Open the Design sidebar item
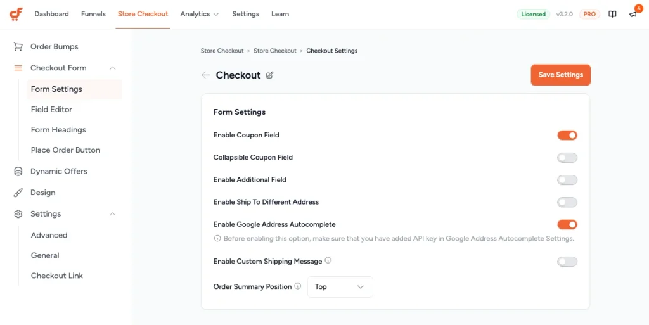Image resolution: width=649 pixels, height=325 pixels. click(x=42, y=193)
